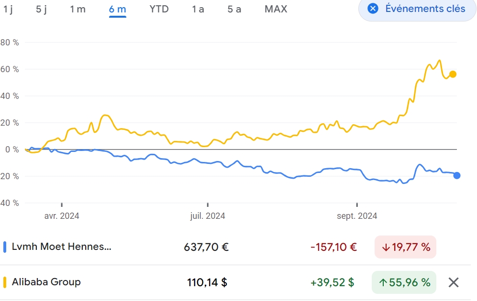Show the 1 m chart range
477x301 pixels.
click(78, 9)
